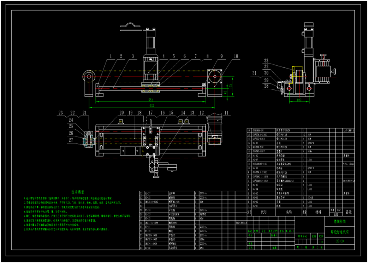Select the 1:3 scale cell
The width and height of the screenshot is (368, 263).
pyautogui.click(x=321, y=241)
